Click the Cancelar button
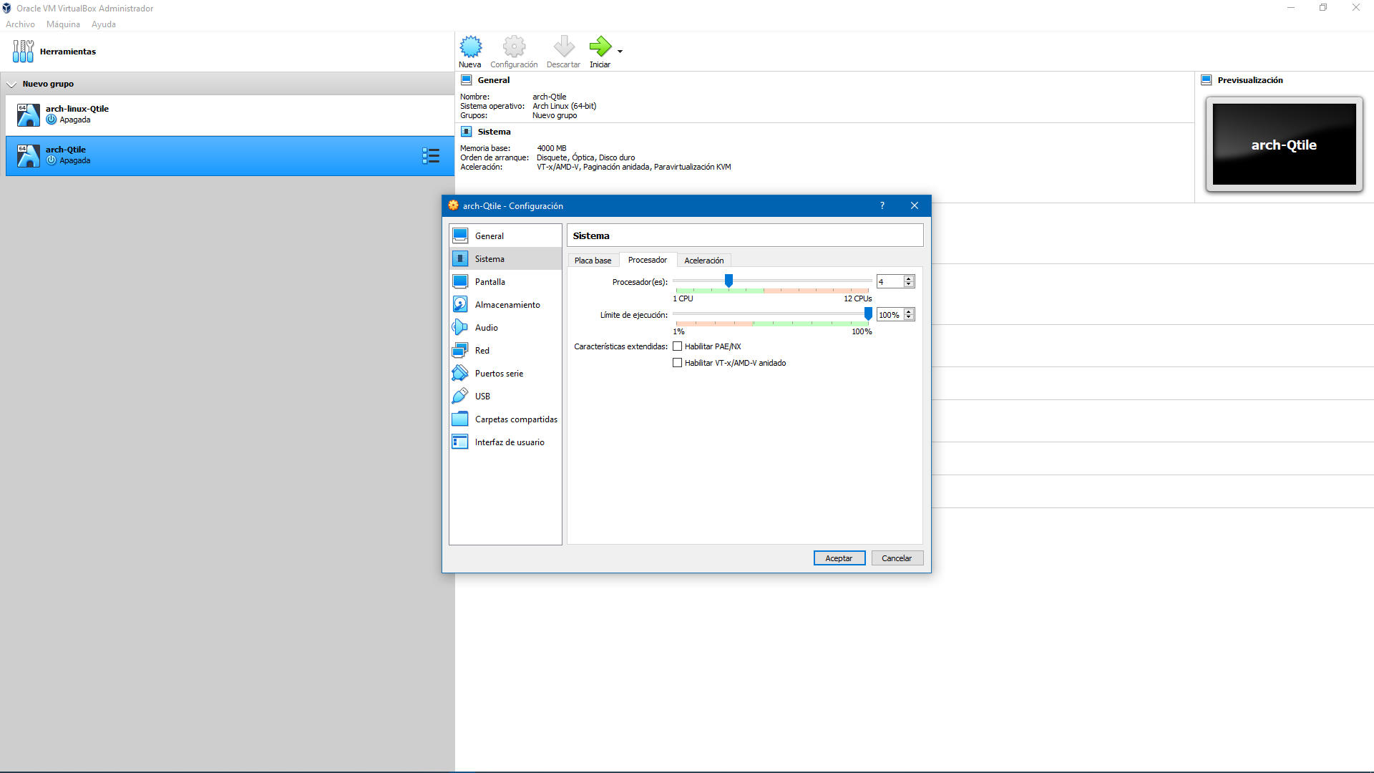Viewport: 1374px width, 773px height. (x=897, y=558)
